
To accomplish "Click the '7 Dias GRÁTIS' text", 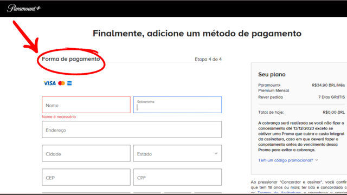I will click(331, 97).
